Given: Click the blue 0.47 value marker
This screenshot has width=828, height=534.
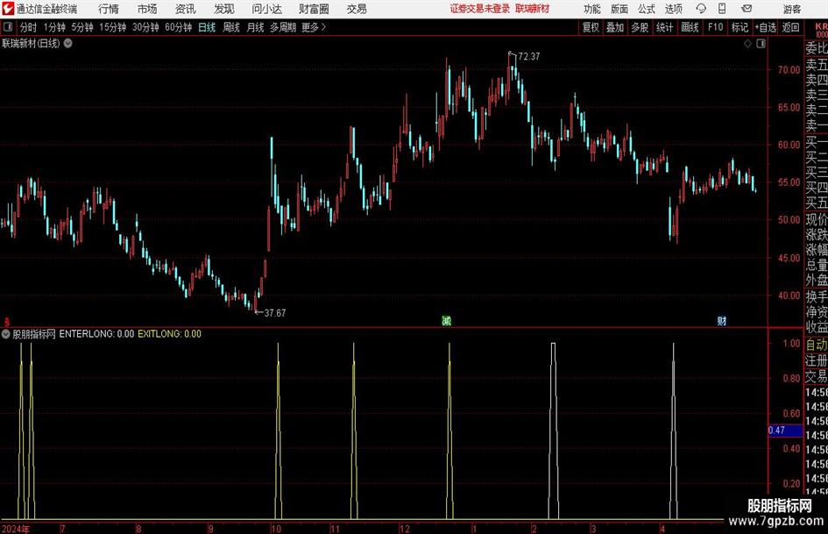Looking at the screenshot, I should tap(785, 431).
